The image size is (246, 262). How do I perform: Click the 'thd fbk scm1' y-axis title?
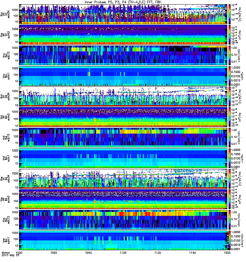tap(6, 158)
